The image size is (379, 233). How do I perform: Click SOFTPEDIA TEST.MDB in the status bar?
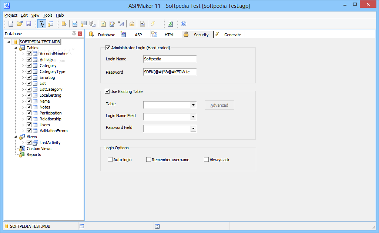tap(30, 226)
